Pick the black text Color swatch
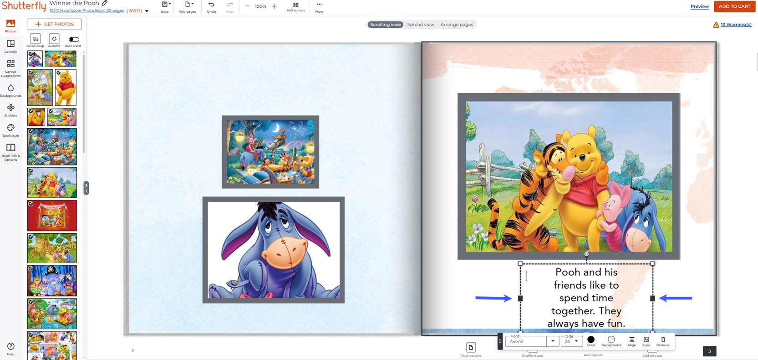The image size is (758, 360). 591,339
